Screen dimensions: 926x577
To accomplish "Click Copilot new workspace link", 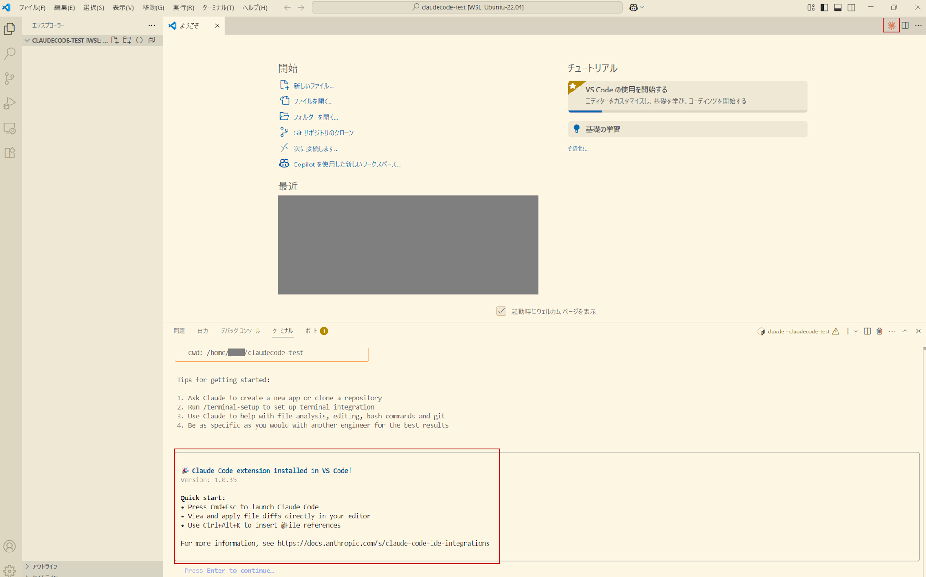I will pyautogui.click(x=347, y=164).
